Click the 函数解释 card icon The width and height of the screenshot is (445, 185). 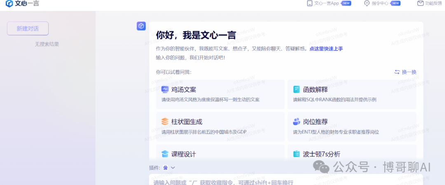(297, 90)
